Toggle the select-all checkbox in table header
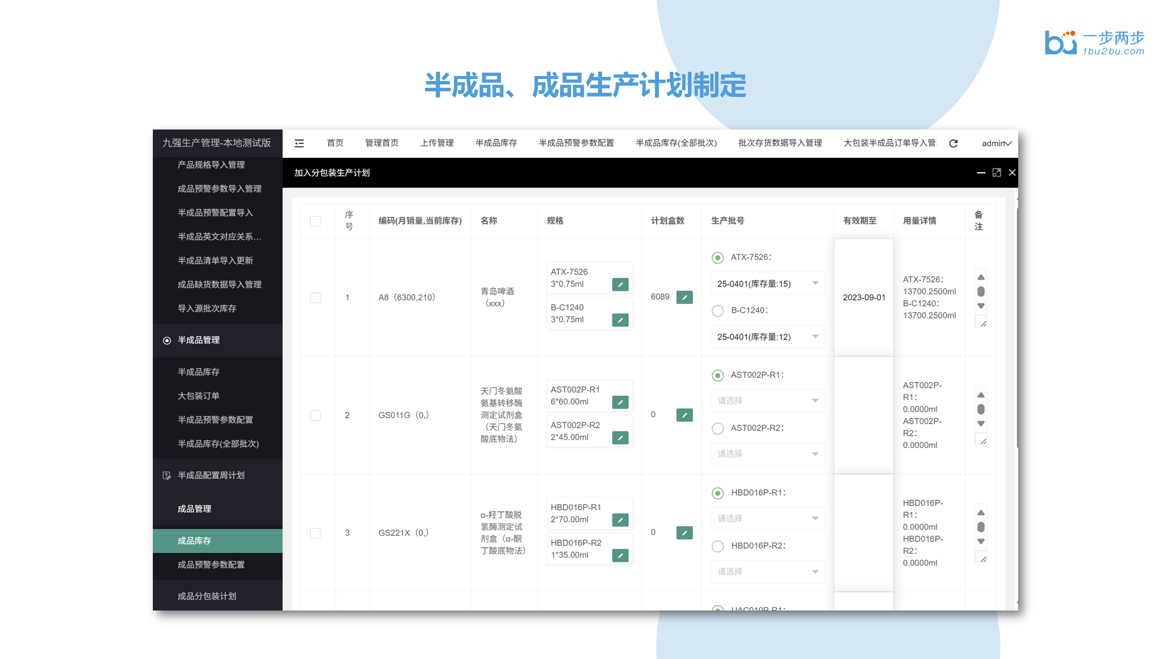 (x=315, y=221)
